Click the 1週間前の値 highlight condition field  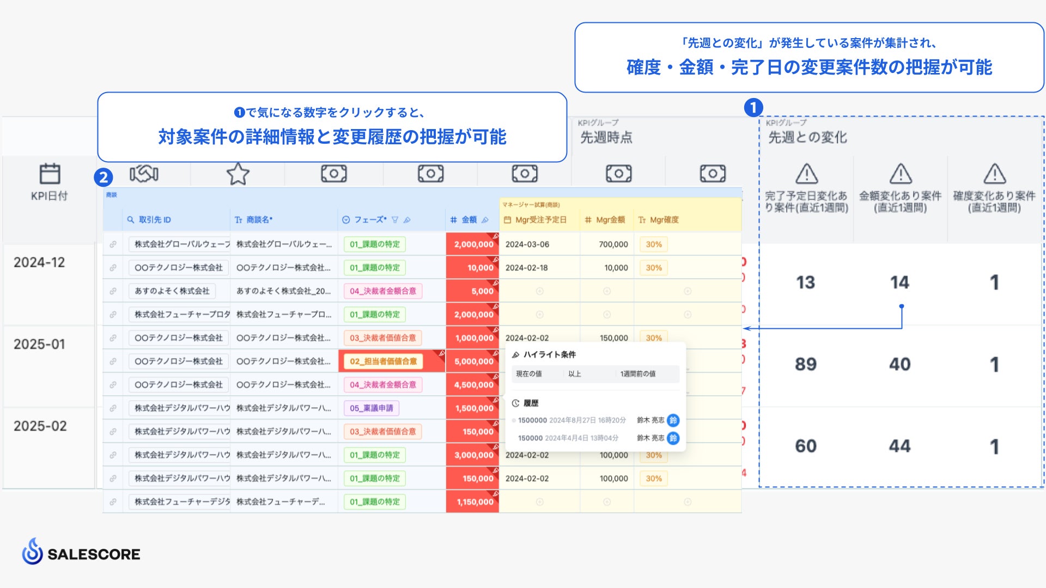point(638,374)
